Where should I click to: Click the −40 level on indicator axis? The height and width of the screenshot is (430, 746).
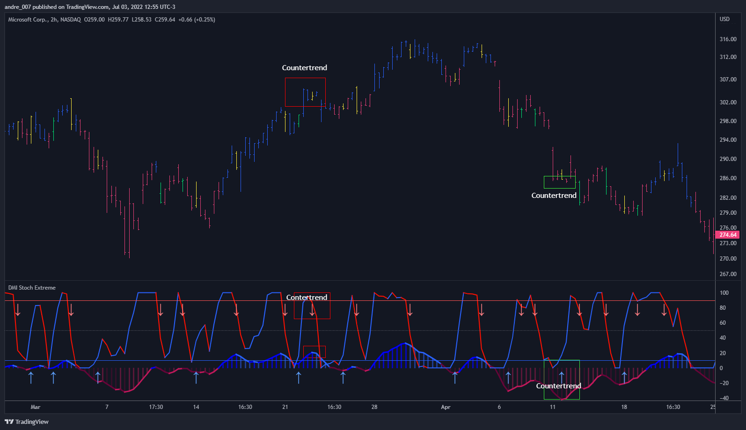[x=724, y=398]
